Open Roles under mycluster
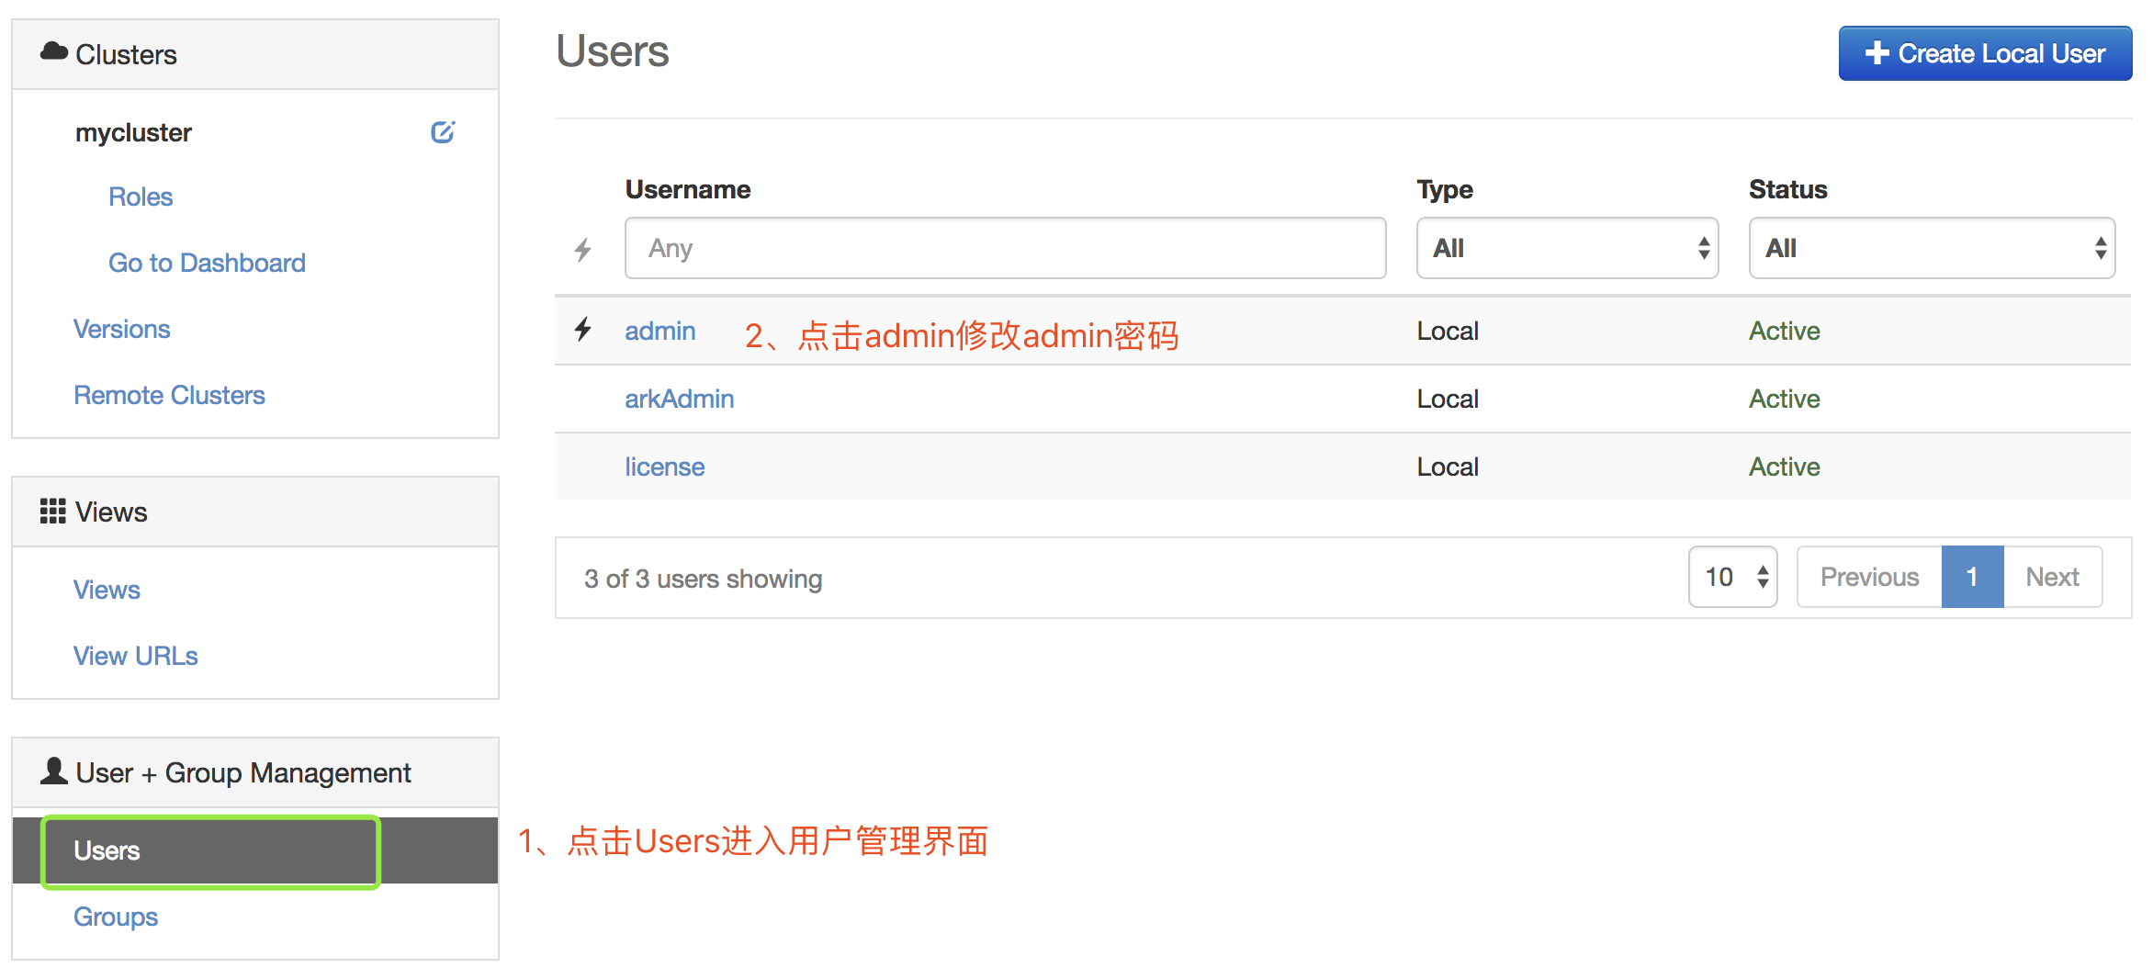Image resolution: width=2153 pixels, height=968 pixels. point(141,197)
